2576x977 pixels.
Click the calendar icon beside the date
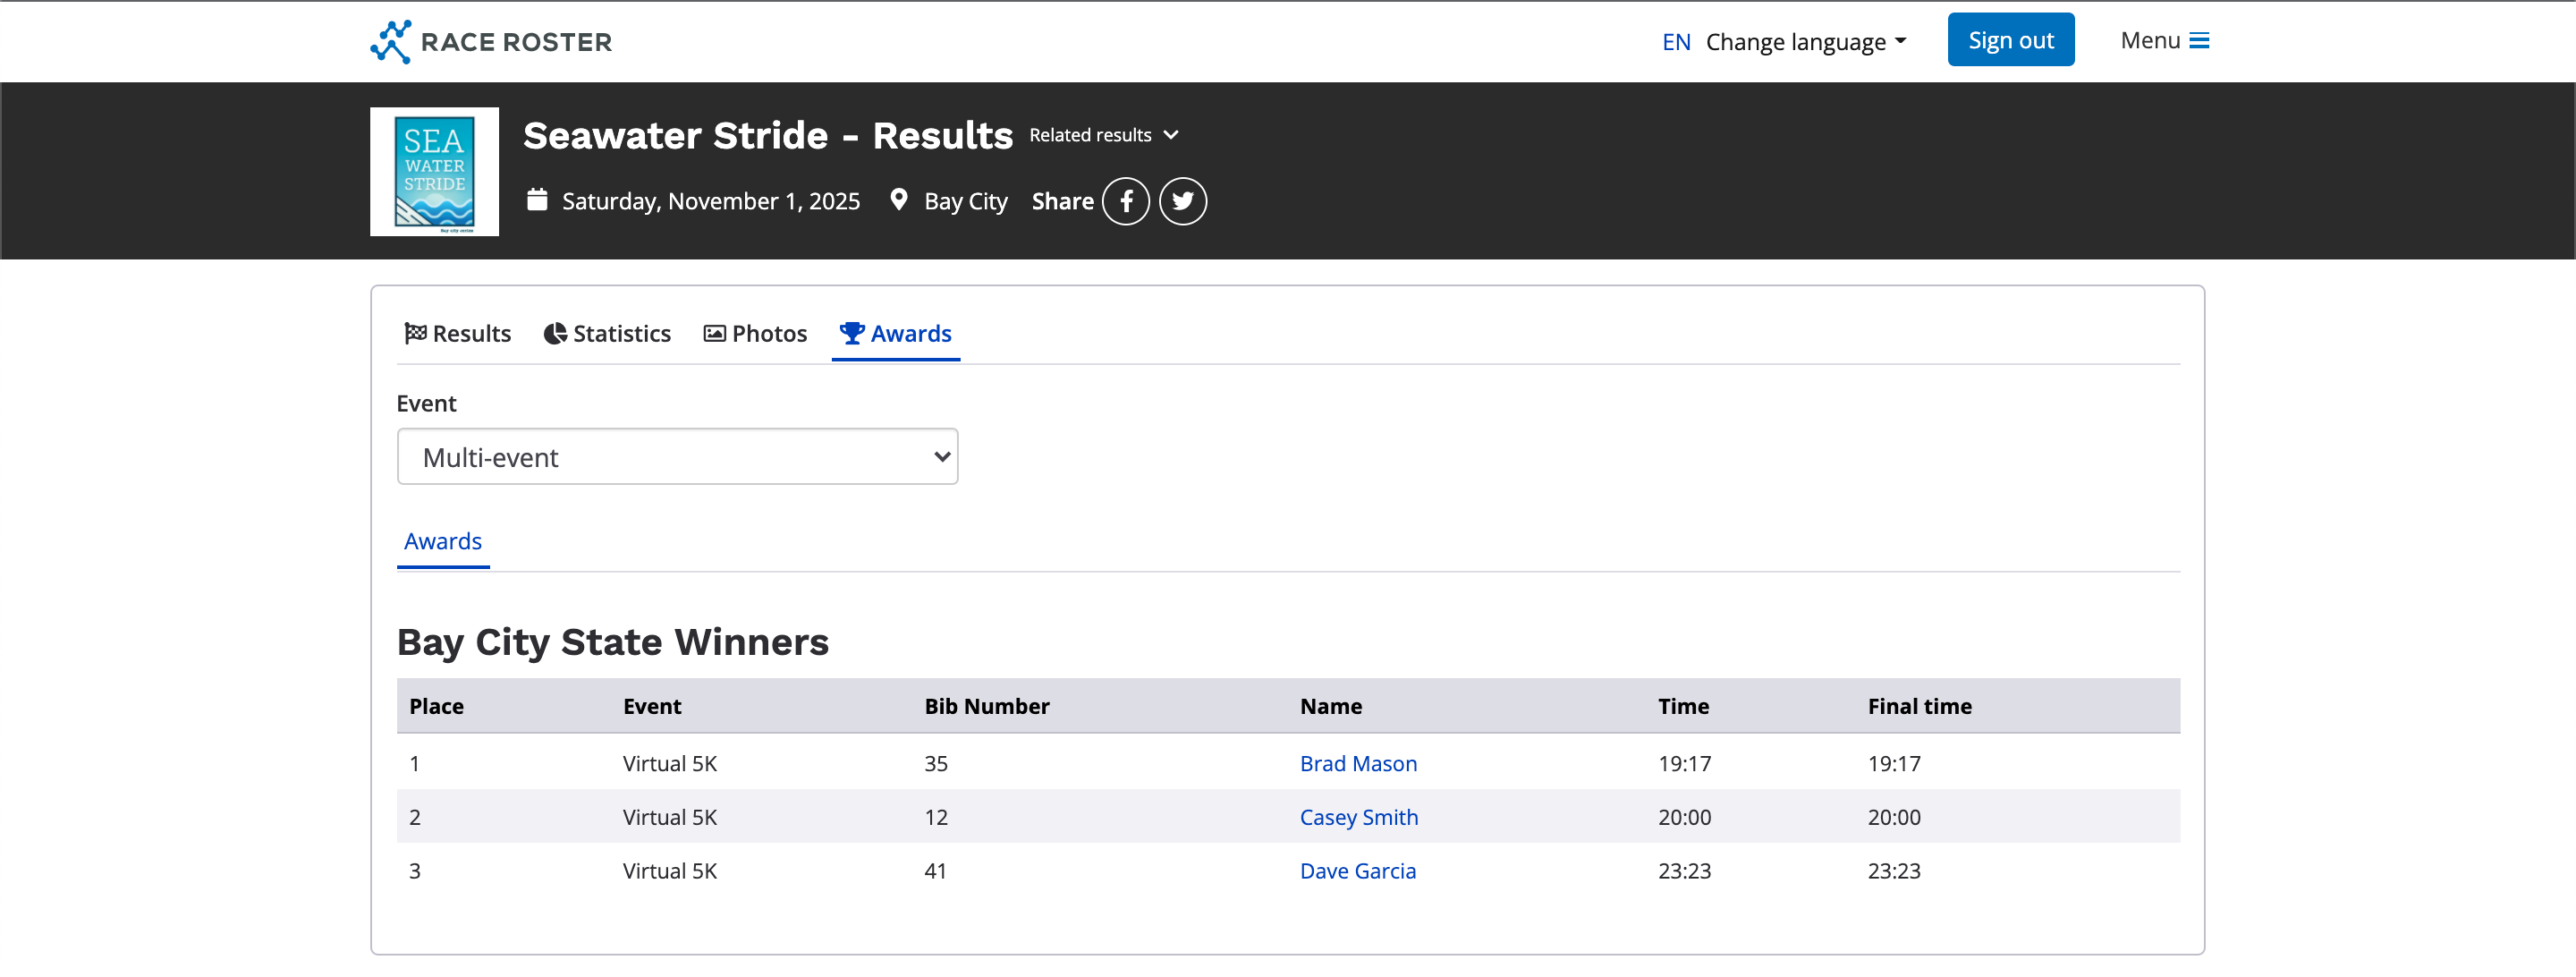[537, 200]
